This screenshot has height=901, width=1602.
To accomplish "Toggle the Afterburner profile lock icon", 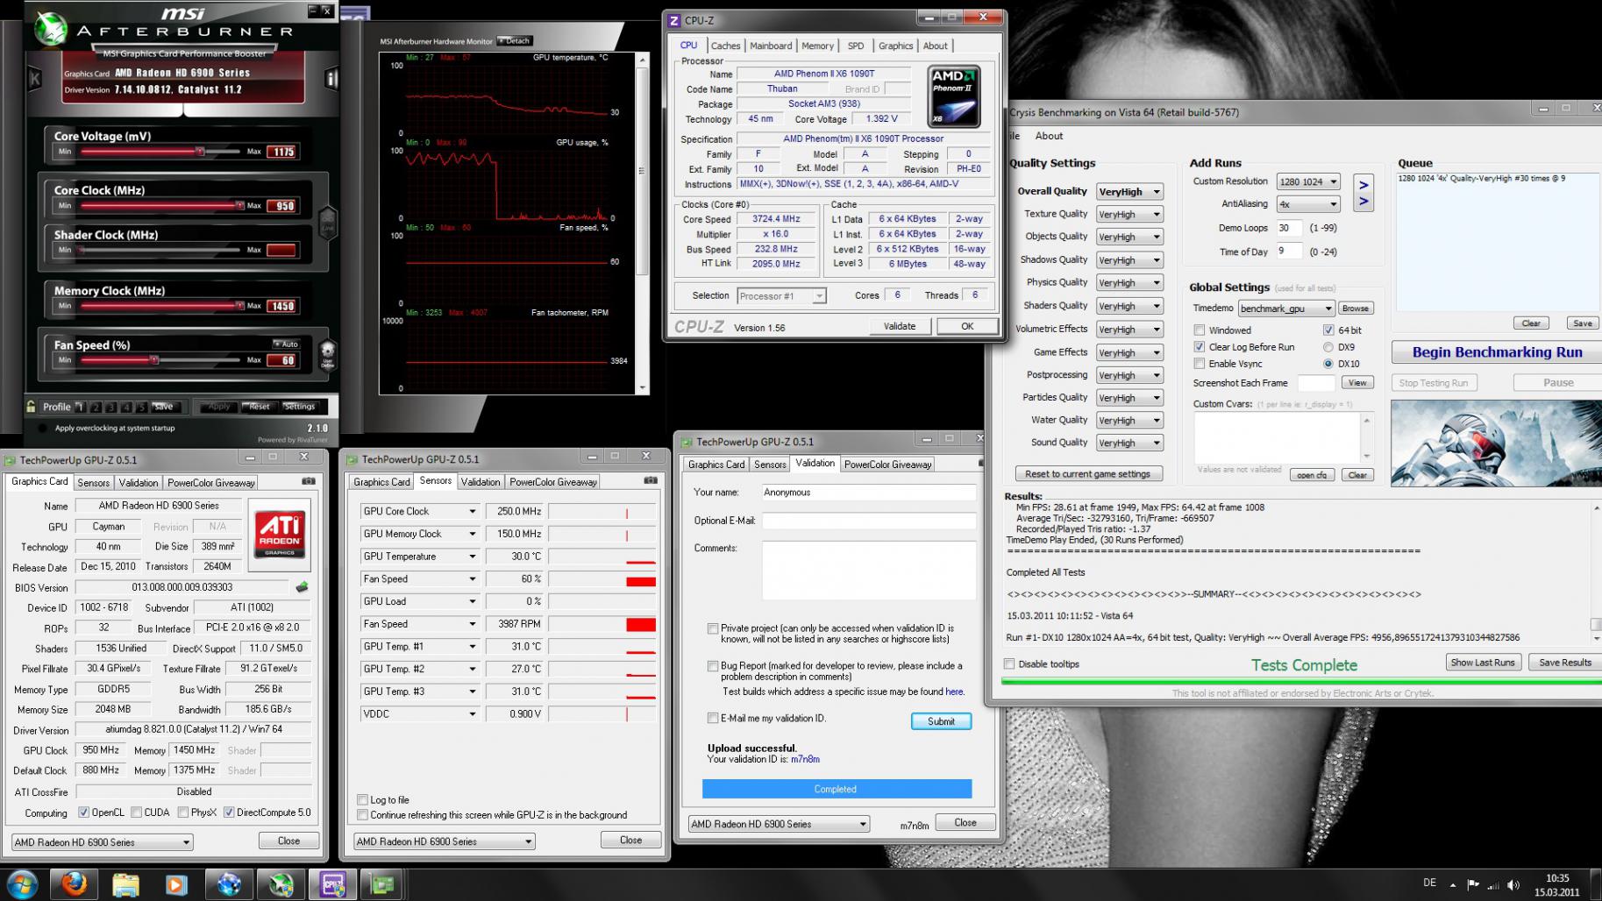I will pyautogui.click(x=32, y=407).
